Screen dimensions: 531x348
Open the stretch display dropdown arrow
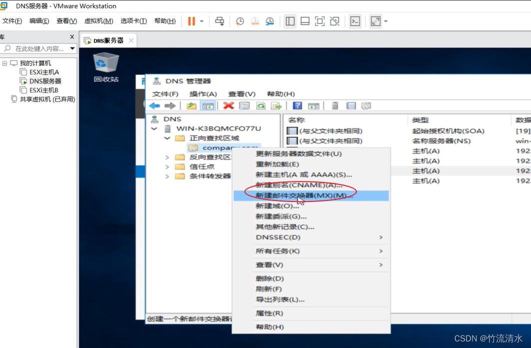(386, 21)
